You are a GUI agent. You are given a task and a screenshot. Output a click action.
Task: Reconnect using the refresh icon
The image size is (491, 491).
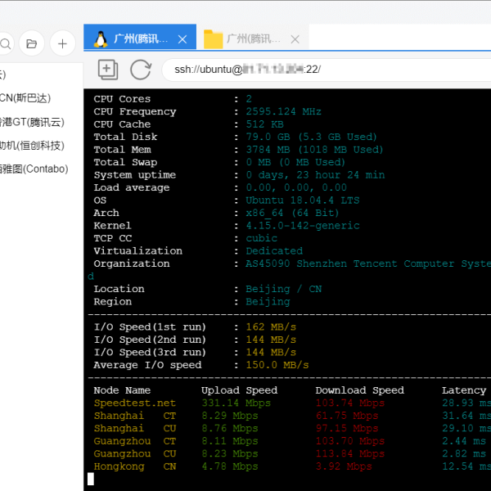[141, 70]
